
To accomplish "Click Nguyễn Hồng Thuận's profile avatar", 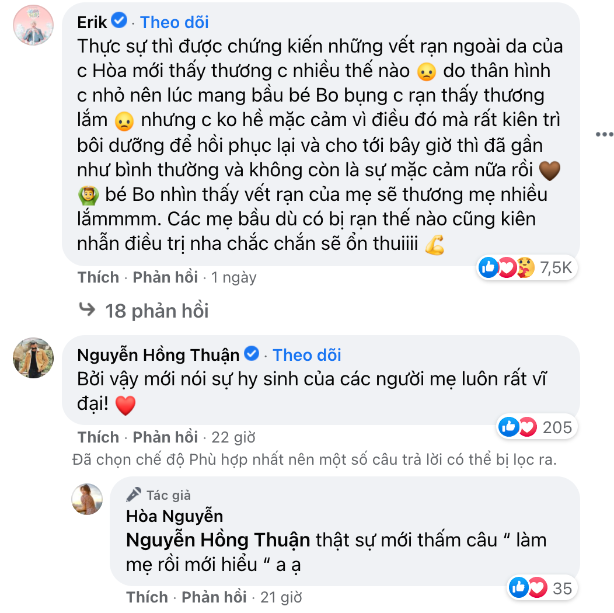I will (33, 358).
